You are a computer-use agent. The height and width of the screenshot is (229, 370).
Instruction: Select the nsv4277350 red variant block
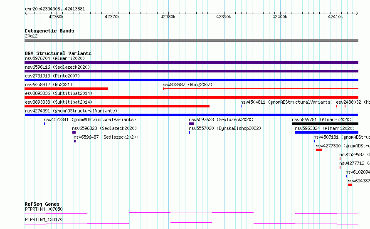[319, 150]
